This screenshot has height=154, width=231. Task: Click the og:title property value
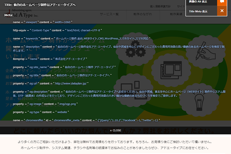click(34, 75)
